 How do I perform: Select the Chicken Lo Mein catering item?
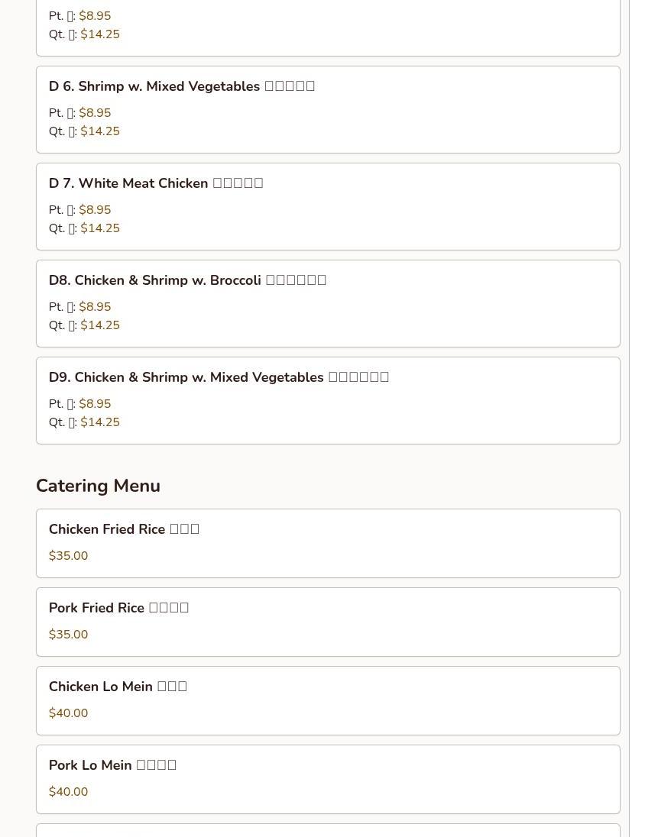point(118,687)
